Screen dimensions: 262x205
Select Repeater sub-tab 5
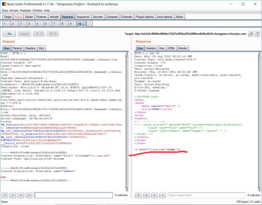click(x=39, y=24)
